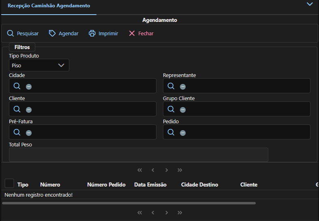This screenshot has height=221, width=319.
Task: Go to next page in bottom pager
Action: (x=167, y=212)
